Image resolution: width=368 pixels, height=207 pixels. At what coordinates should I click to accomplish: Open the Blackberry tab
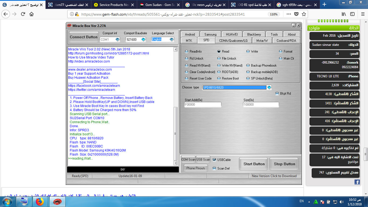[x=254, y=34]
